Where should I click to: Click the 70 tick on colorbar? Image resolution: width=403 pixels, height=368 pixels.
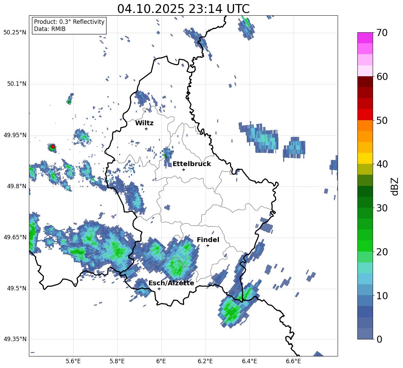382,33
